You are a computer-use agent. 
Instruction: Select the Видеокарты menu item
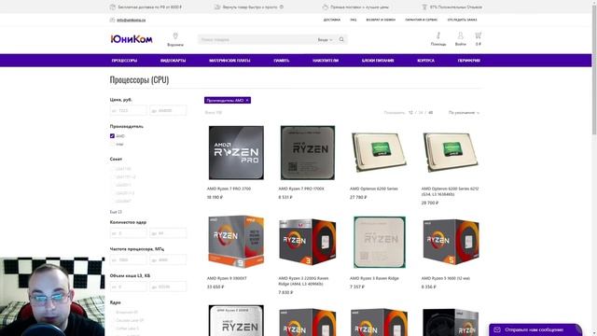[x=173, y=61]
